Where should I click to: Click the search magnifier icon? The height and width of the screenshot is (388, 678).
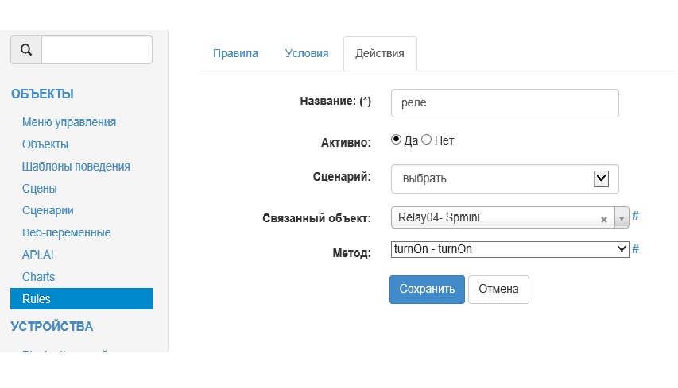(x=26, y=49)
